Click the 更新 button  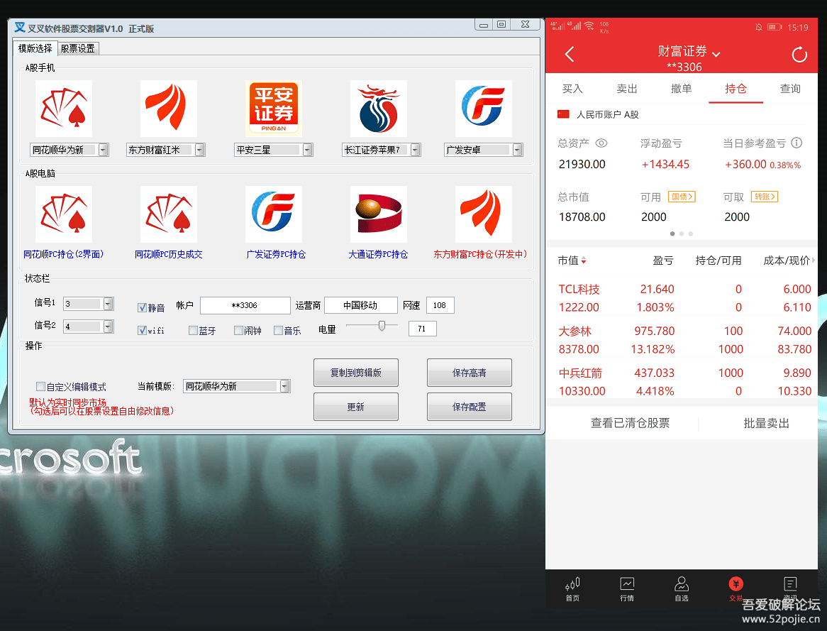click(356, 407)
